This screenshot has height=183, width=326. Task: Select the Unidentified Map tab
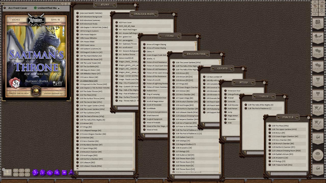coord(47,8)
